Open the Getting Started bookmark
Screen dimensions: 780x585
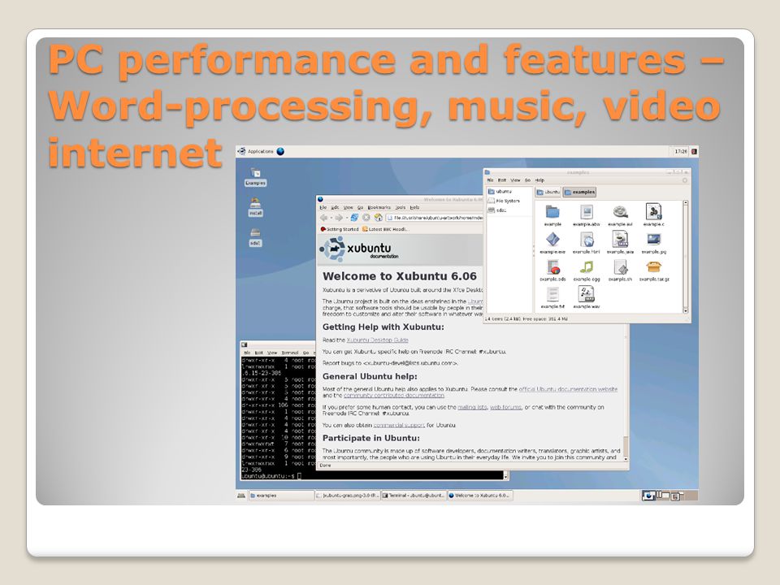pos(340,229)
